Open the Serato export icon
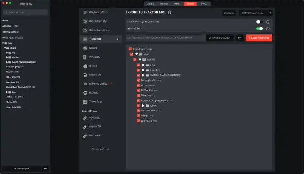Image resolution: width=304 pixels, height=174 pixels. click(85, 48)
